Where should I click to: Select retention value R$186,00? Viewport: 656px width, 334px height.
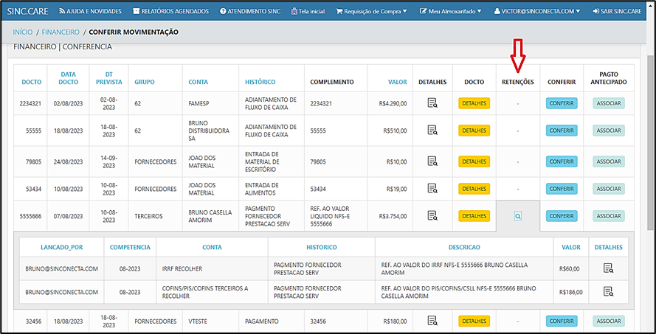[570, 292]
